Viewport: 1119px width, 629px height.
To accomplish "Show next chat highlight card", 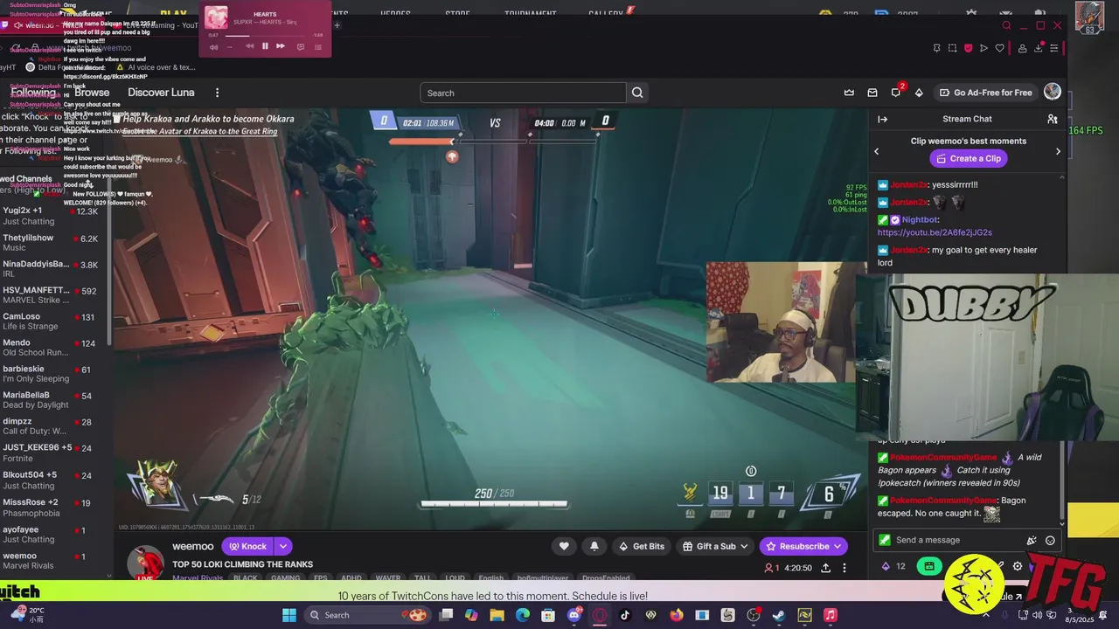I will pos(1058,151).
